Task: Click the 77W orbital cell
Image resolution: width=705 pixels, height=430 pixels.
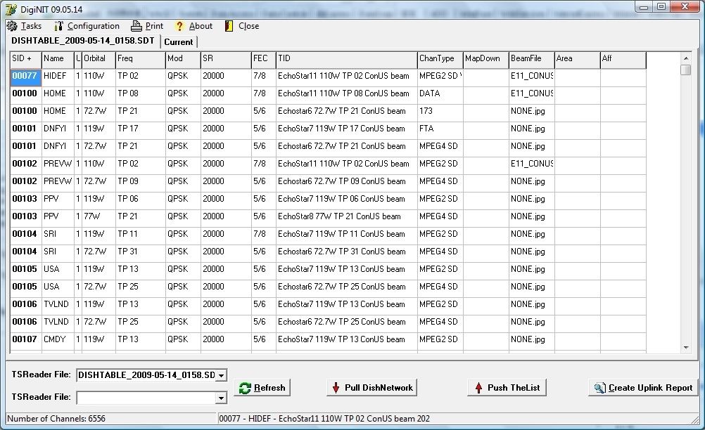Action: [x=99, y=217]
